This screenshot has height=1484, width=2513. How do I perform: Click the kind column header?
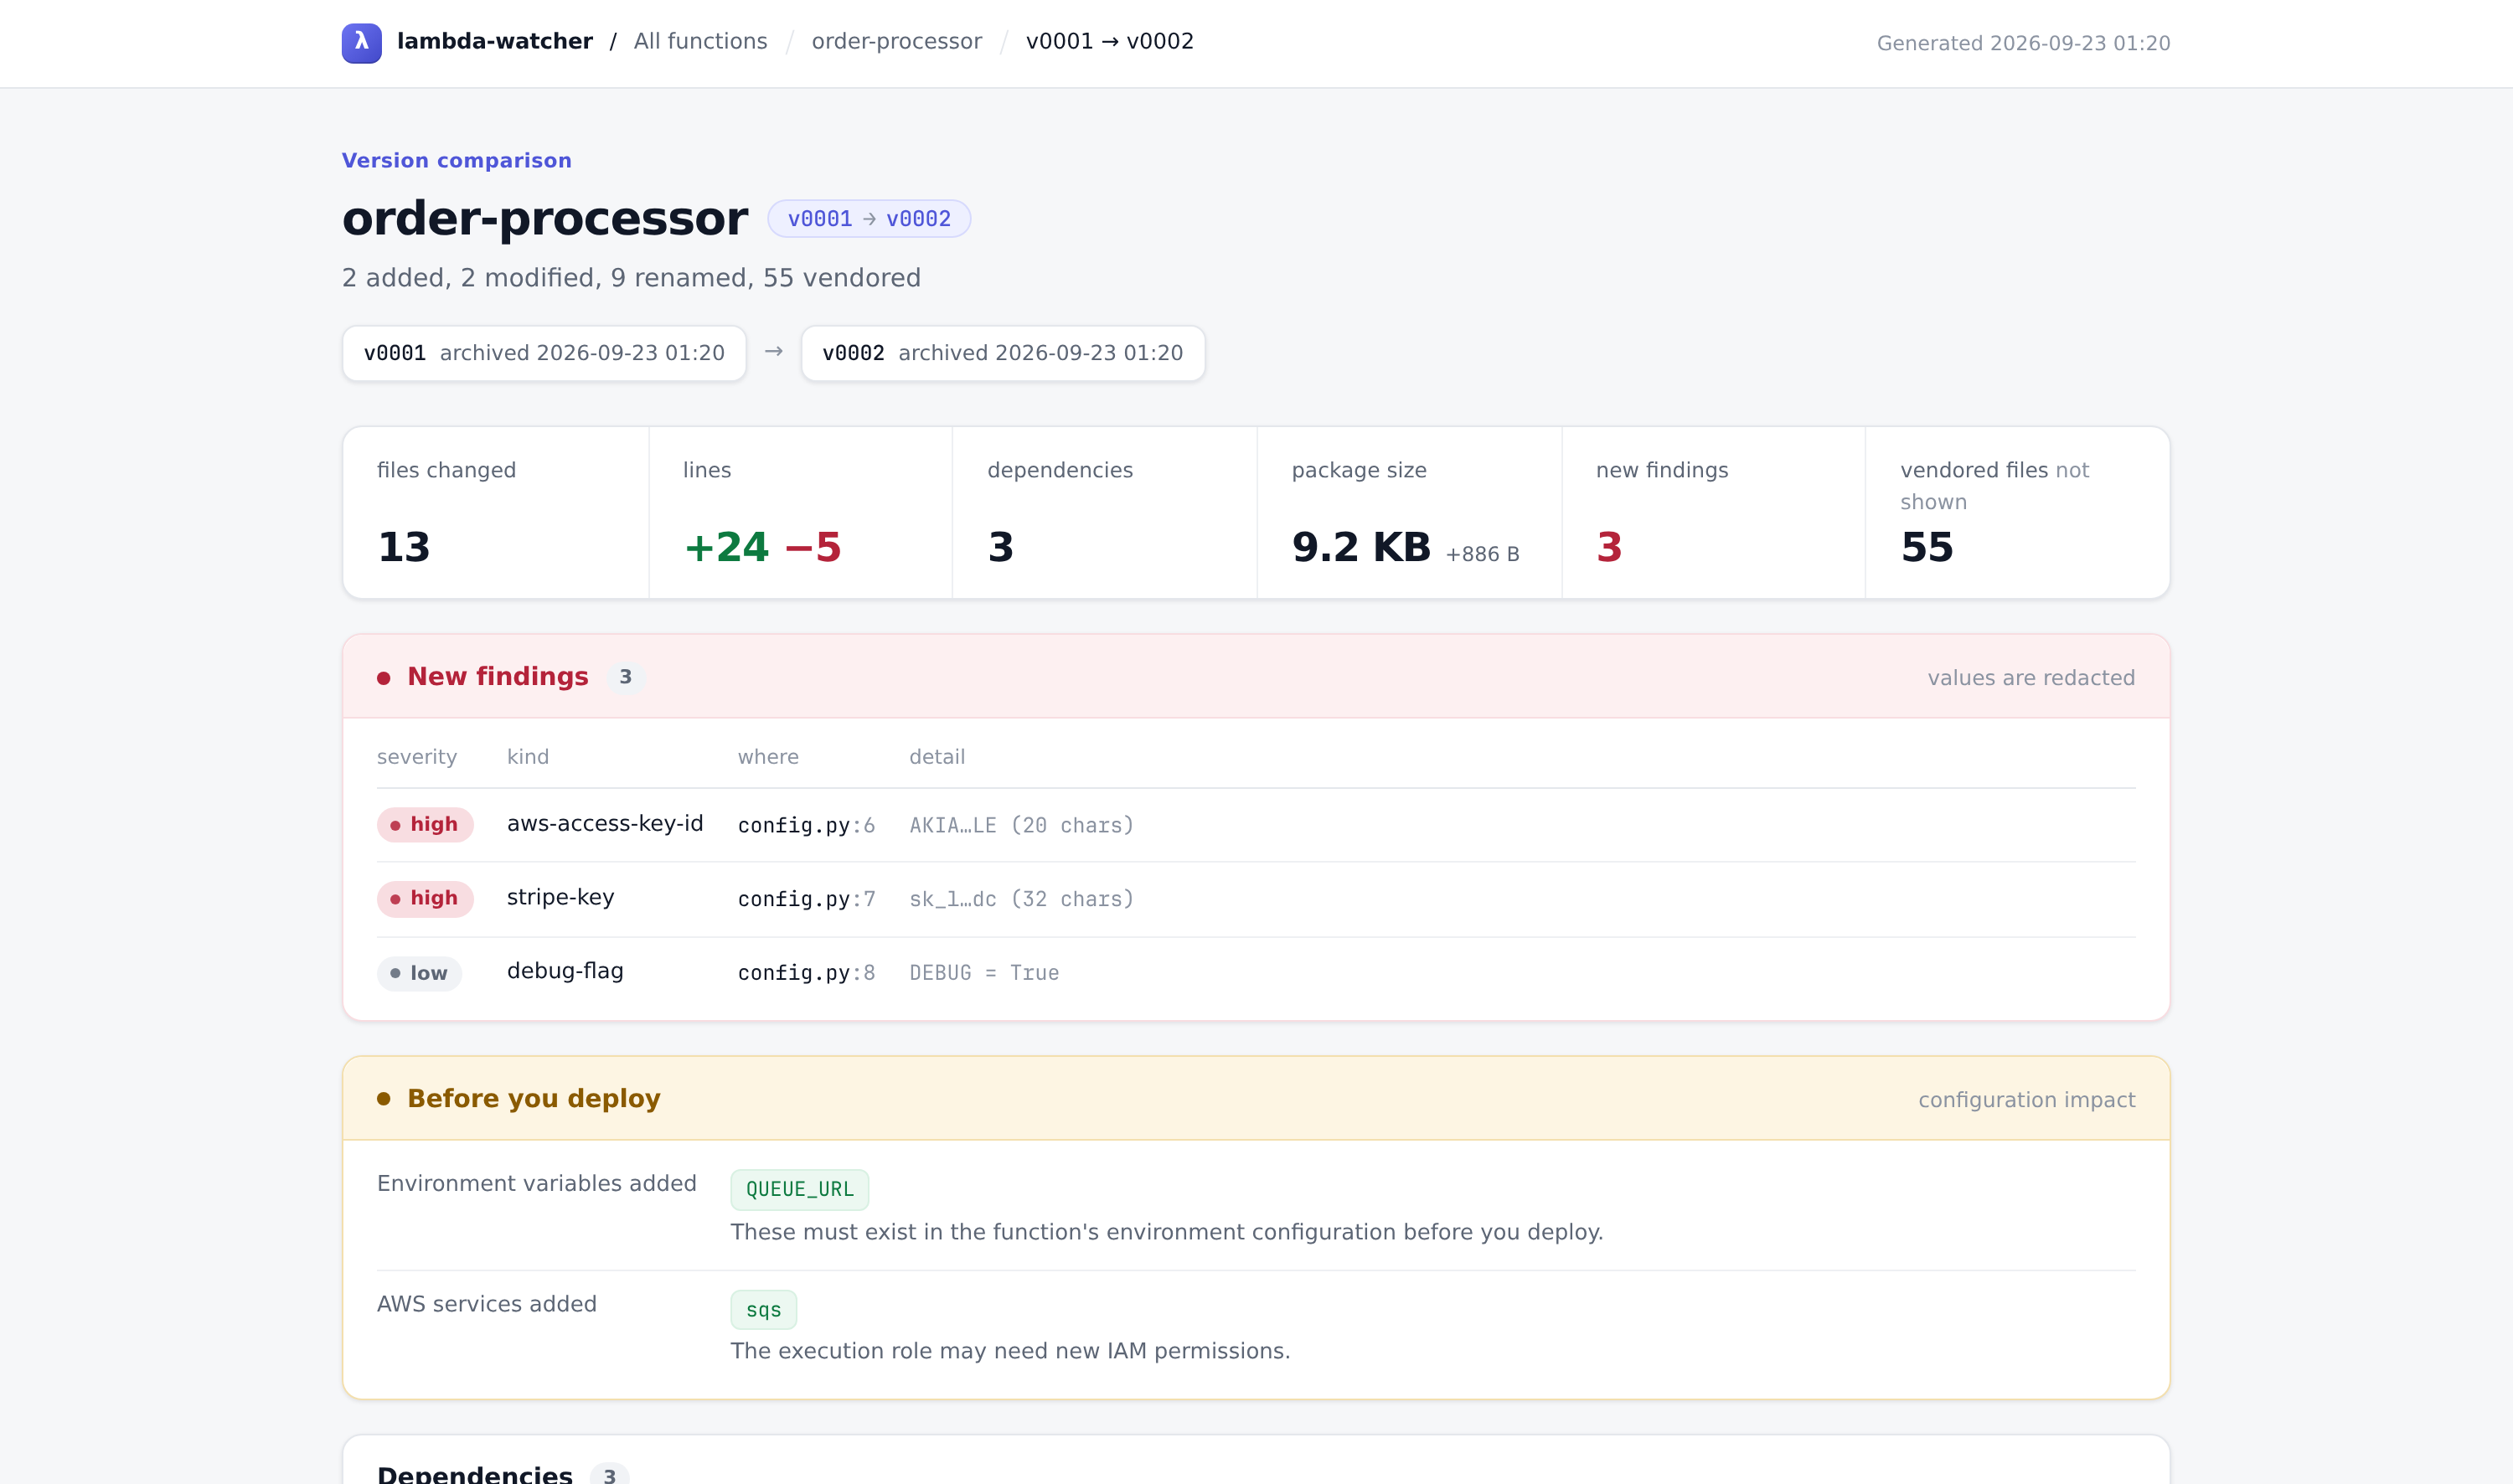pos(528,757)
